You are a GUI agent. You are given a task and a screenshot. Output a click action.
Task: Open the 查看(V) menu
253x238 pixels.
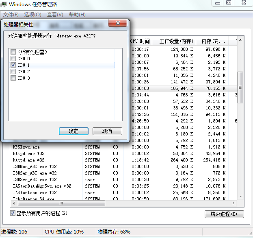click(x=55, y=15)
